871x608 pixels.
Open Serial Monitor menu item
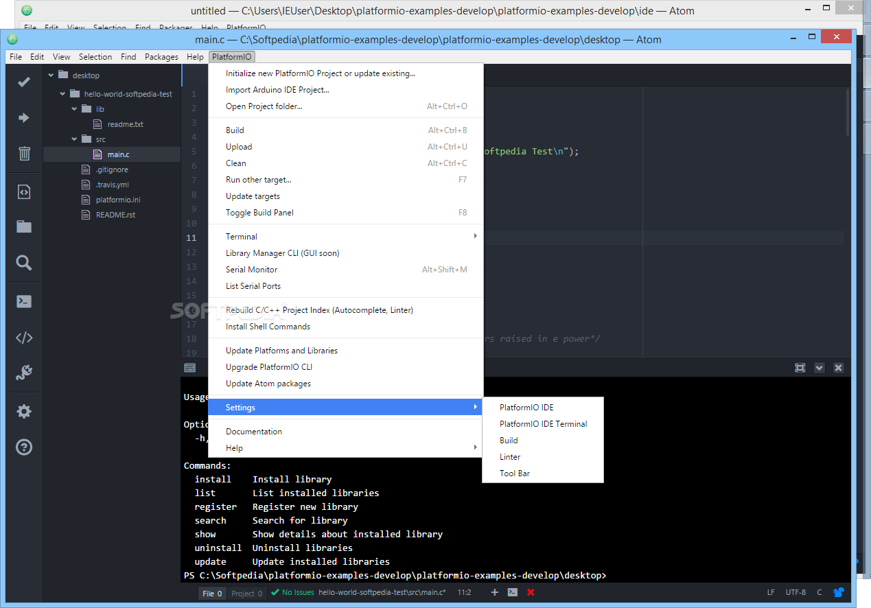(x=346, y=269)
